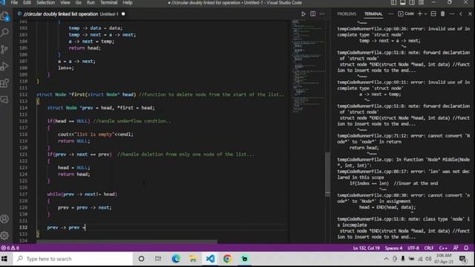Viewport: 475px width, 267px height.
Task: Open the Source Control view
Action: click(5, 49)
